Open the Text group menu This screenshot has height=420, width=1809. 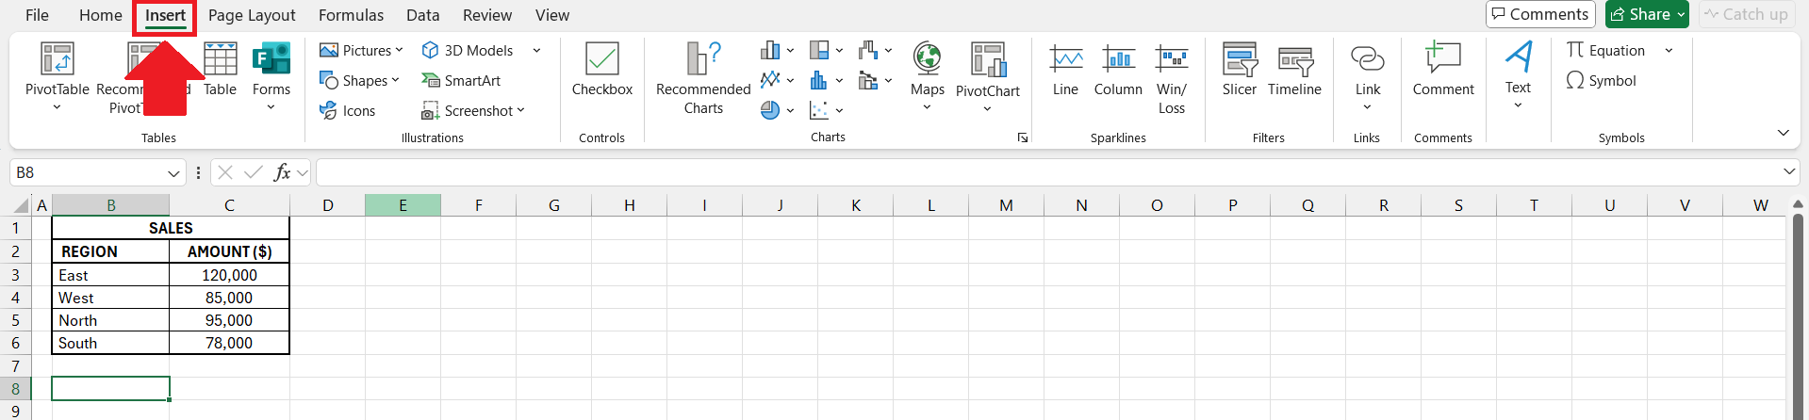[x=1519, y=75]
